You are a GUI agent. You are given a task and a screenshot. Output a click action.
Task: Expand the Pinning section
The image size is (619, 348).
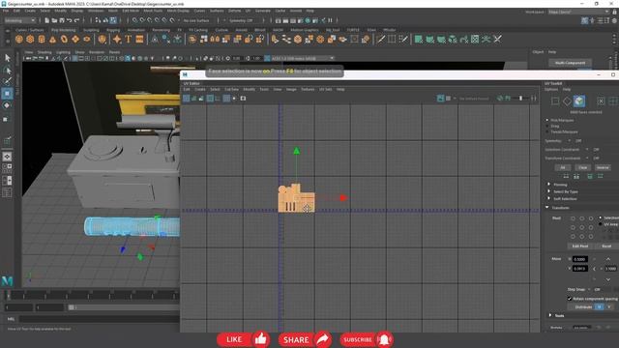549,185
